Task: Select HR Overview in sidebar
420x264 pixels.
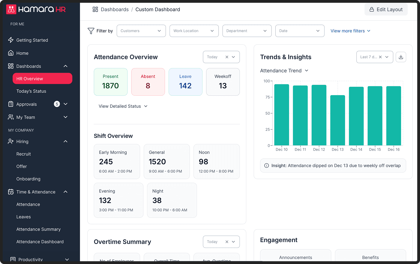Action: [x=42, y=79]
